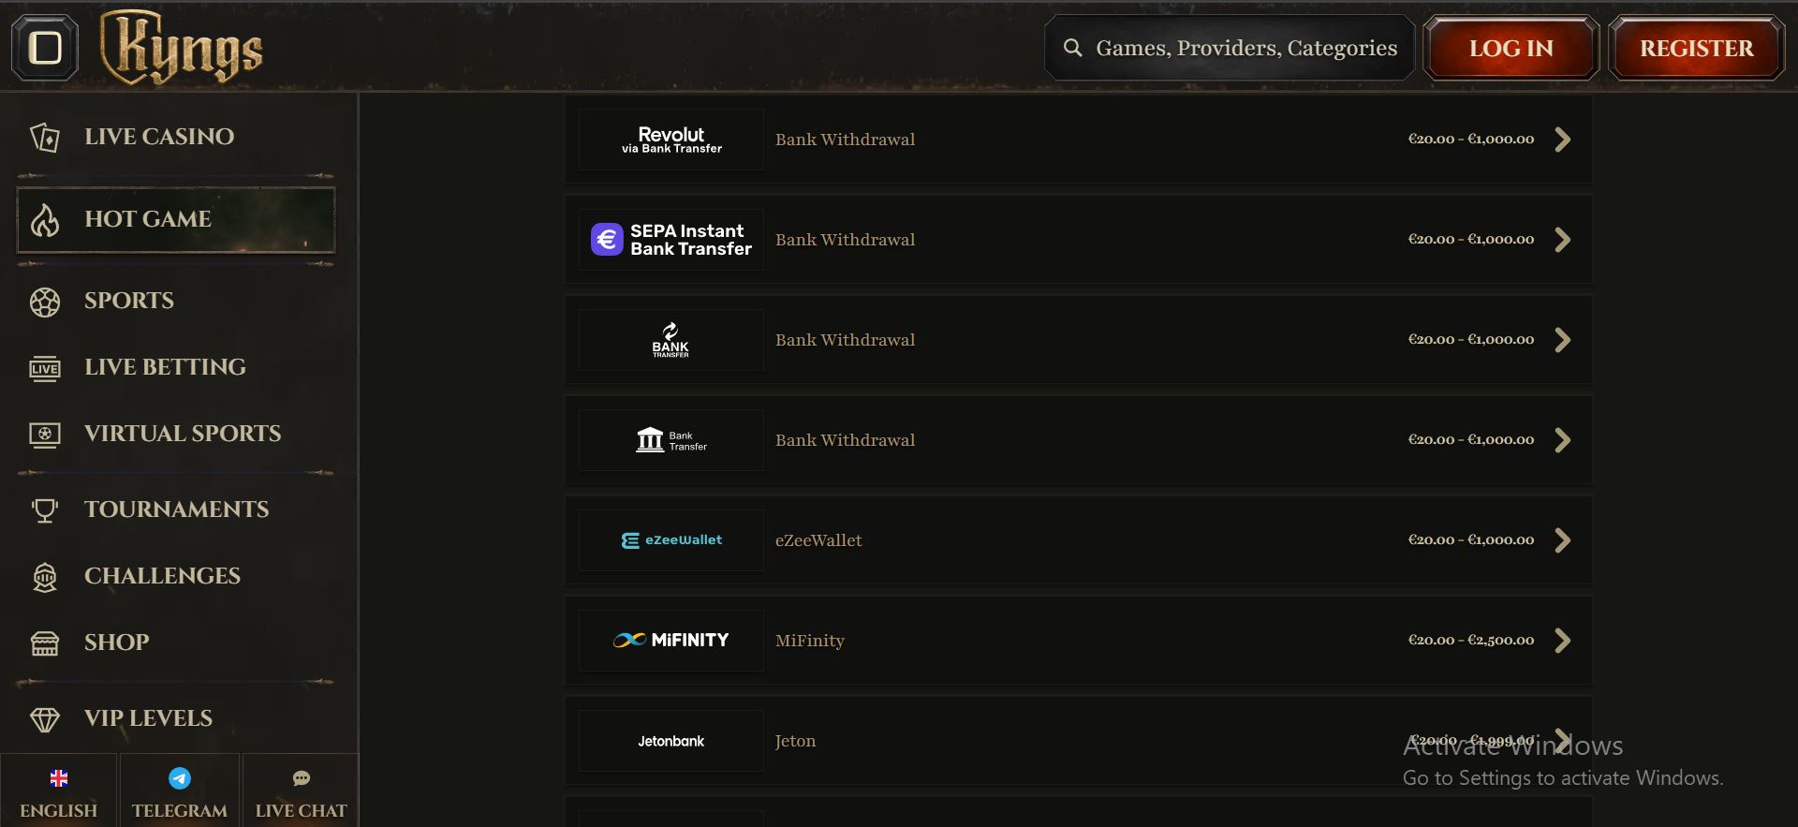Screen dimensions: 1798x827
Task: Open the Sports ball icon
Action: pos(45,302)
